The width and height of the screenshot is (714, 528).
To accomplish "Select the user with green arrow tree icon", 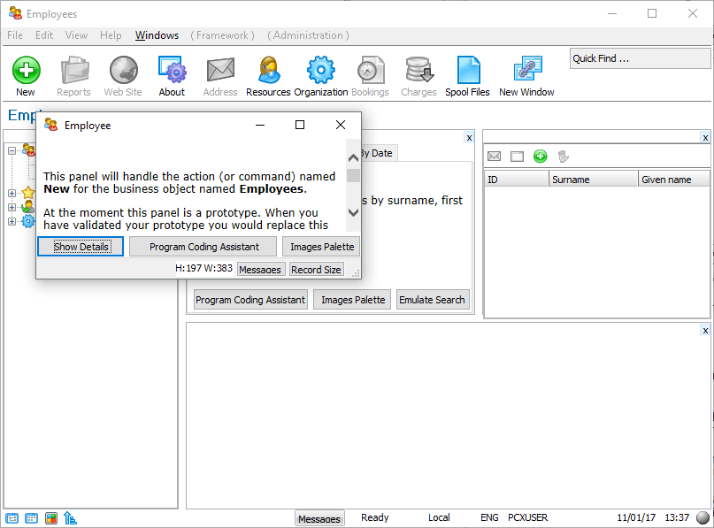I will coord(27,207).
